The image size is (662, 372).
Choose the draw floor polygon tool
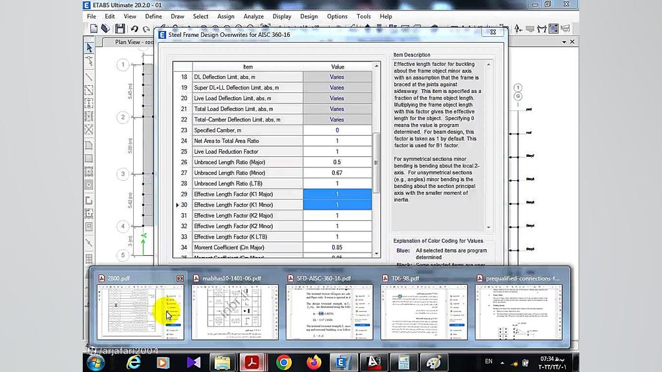click(89, 145)
